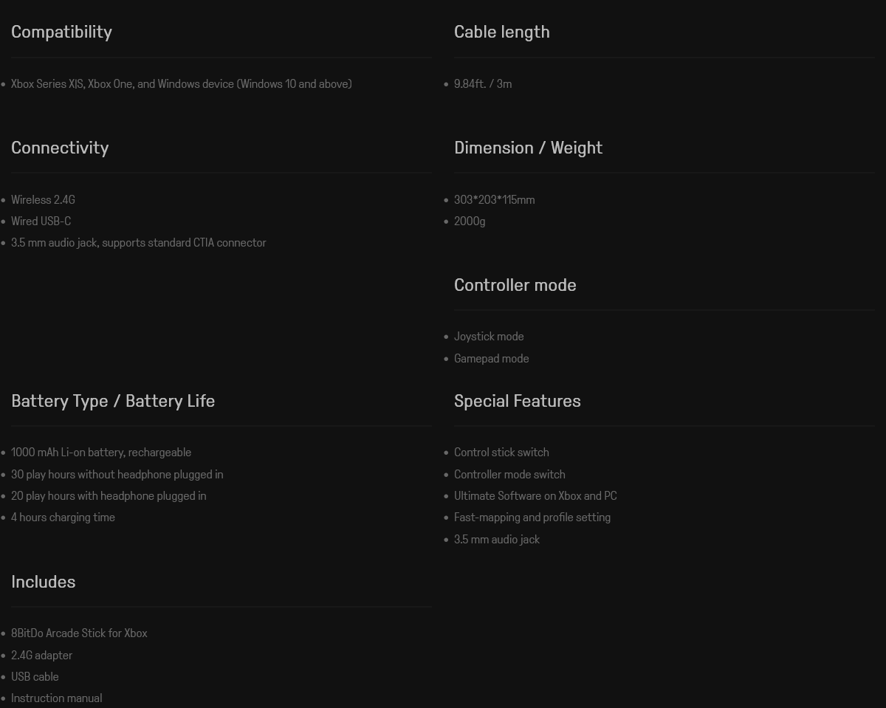The image size is (886, 708).
Task: Click Battery Type / Battery Life heading
Action: (113, 401)
